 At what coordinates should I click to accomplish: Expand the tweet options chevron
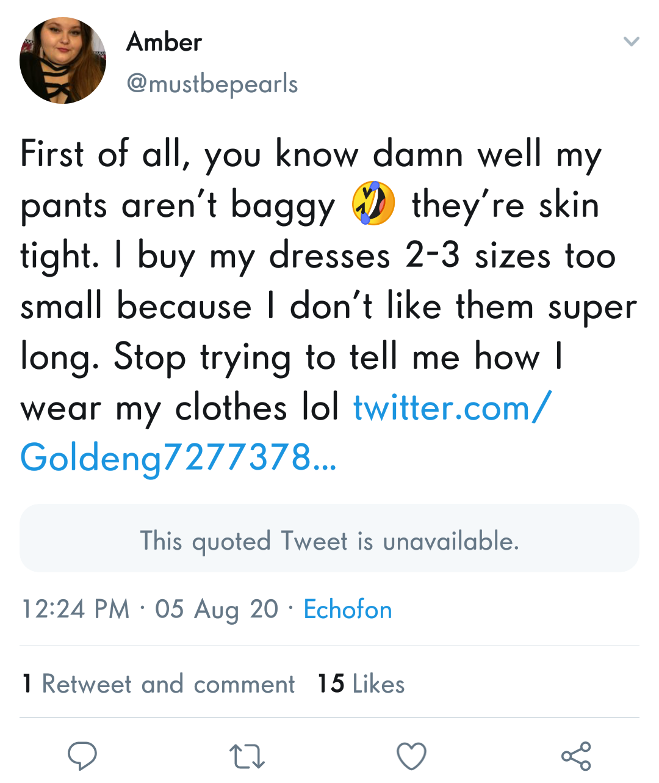pyautogui.click(x=631, y=42)
